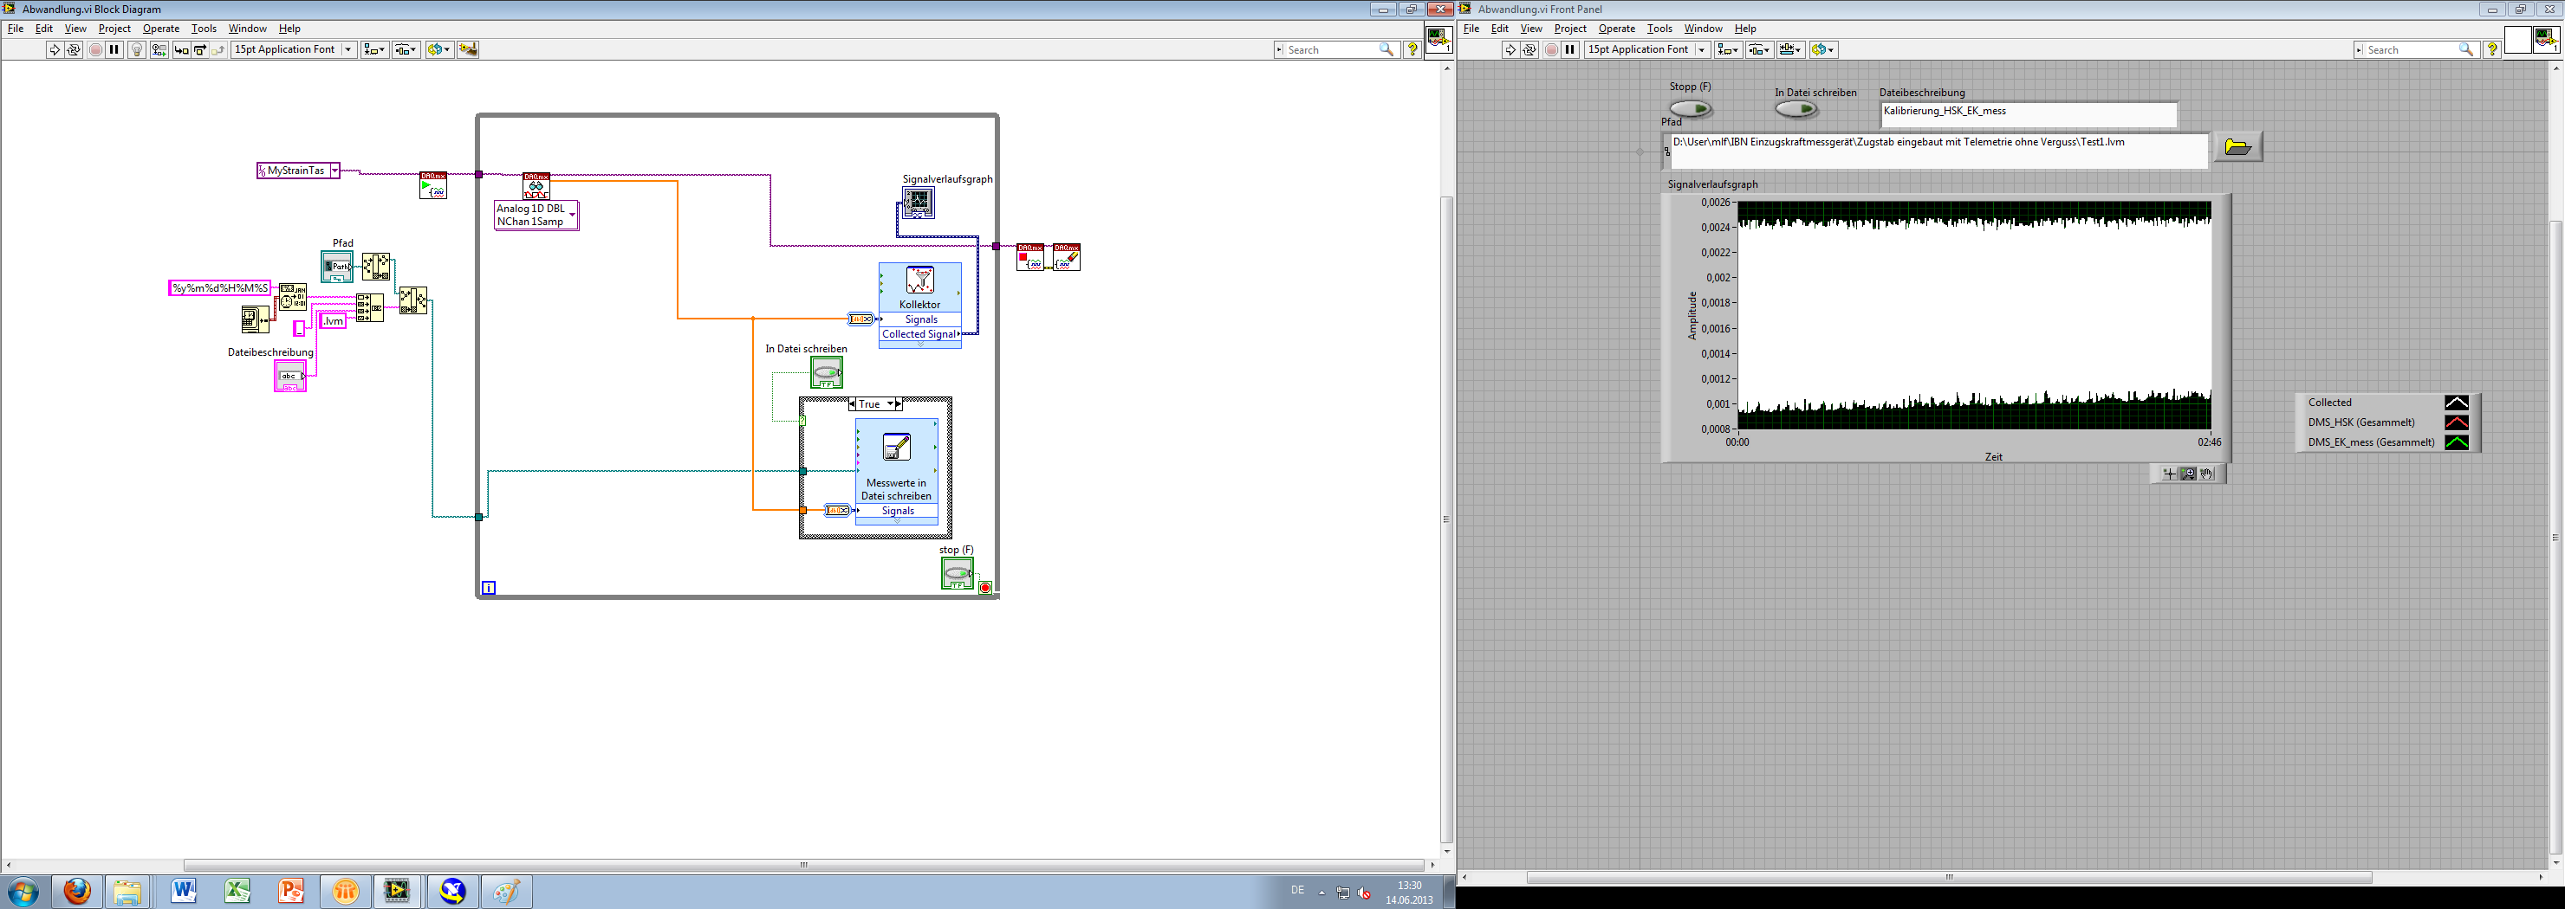Click stop (F) boolean terminal
This screenshot has height=909, width=2565.
[958, 573]
